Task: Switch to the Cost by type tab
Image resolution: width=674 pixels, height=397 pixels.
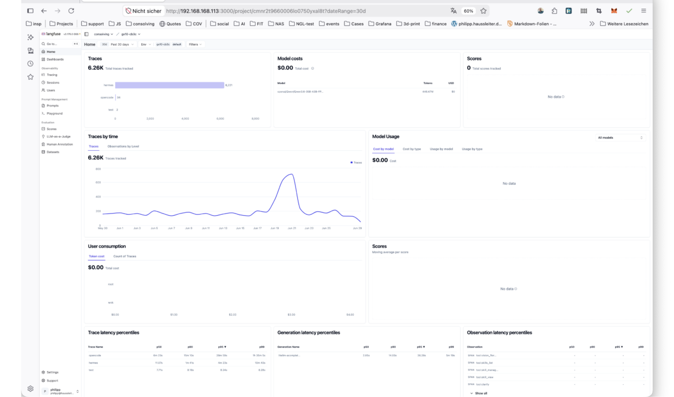Action: 411,149
